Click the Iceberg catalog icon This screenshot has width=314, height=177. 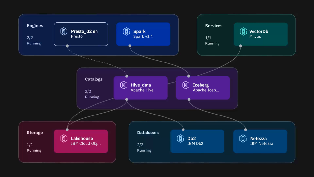(x=186, y=85)
